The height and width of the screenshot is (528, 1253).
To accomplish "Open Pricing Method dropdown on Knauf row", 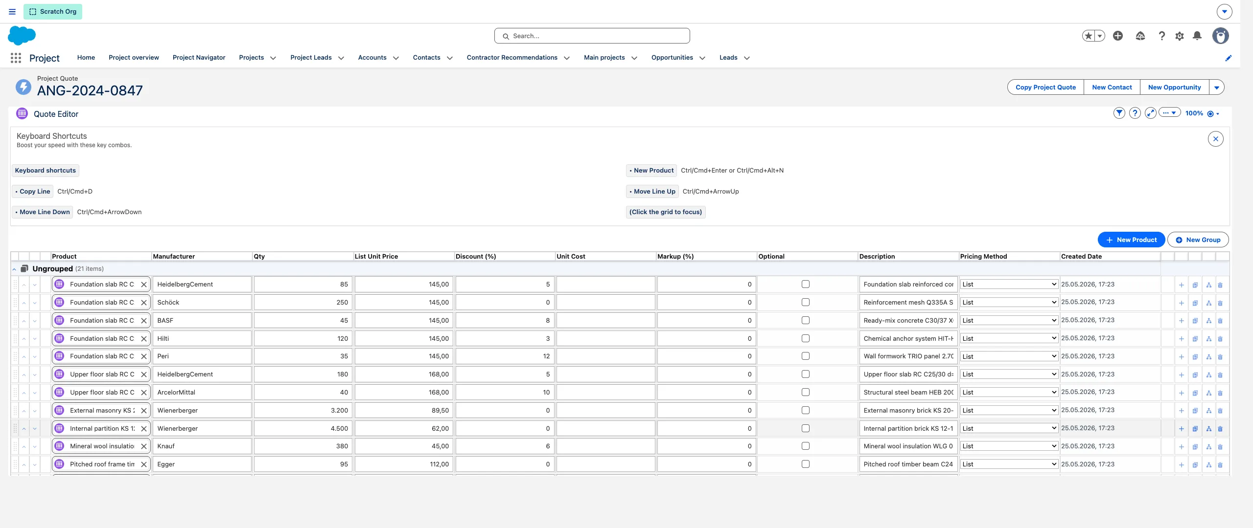I will pos(1009,446).
